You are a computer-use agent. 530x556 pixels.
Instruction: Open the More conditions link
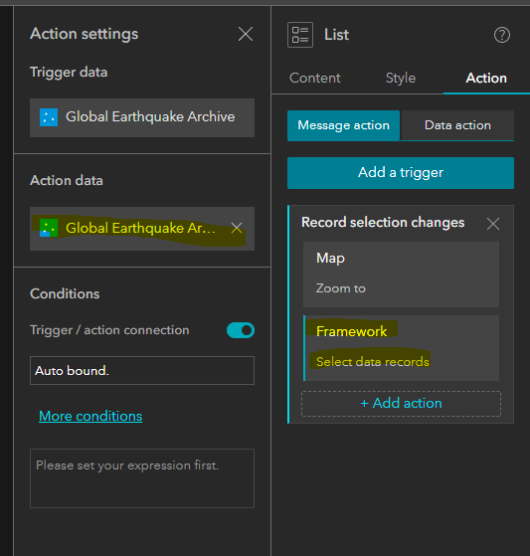pos(90,416)
